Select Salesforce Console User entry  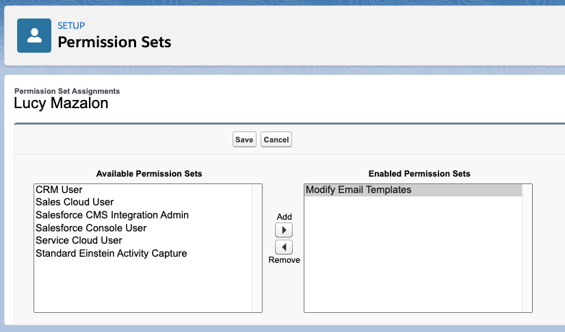point(143,228)
